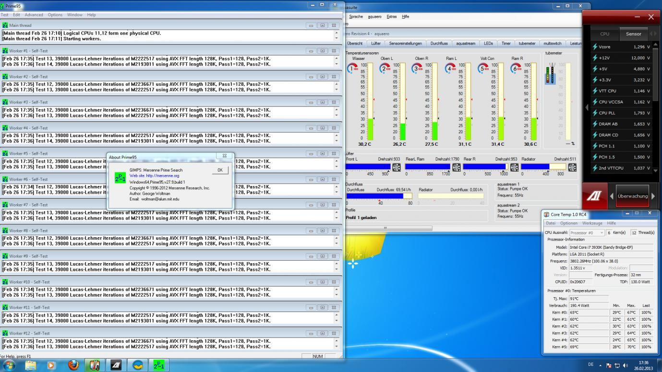
Task: Click Durchfluss flow rate bar
Action: [x=379, y=196]
